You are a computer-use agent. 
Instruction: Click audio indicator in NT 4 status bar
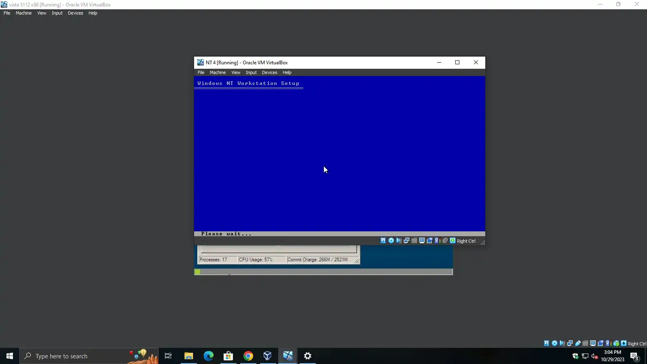(399, 241)
